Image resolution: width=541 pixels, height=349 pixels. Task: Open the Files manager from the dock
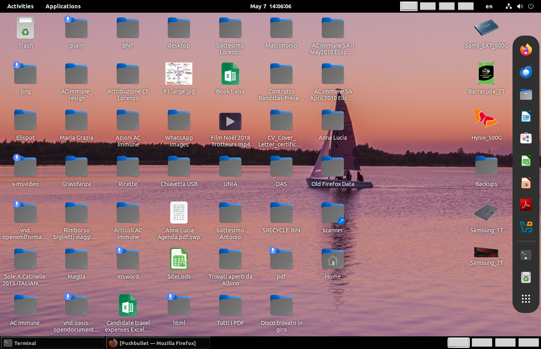click(526, 94)
